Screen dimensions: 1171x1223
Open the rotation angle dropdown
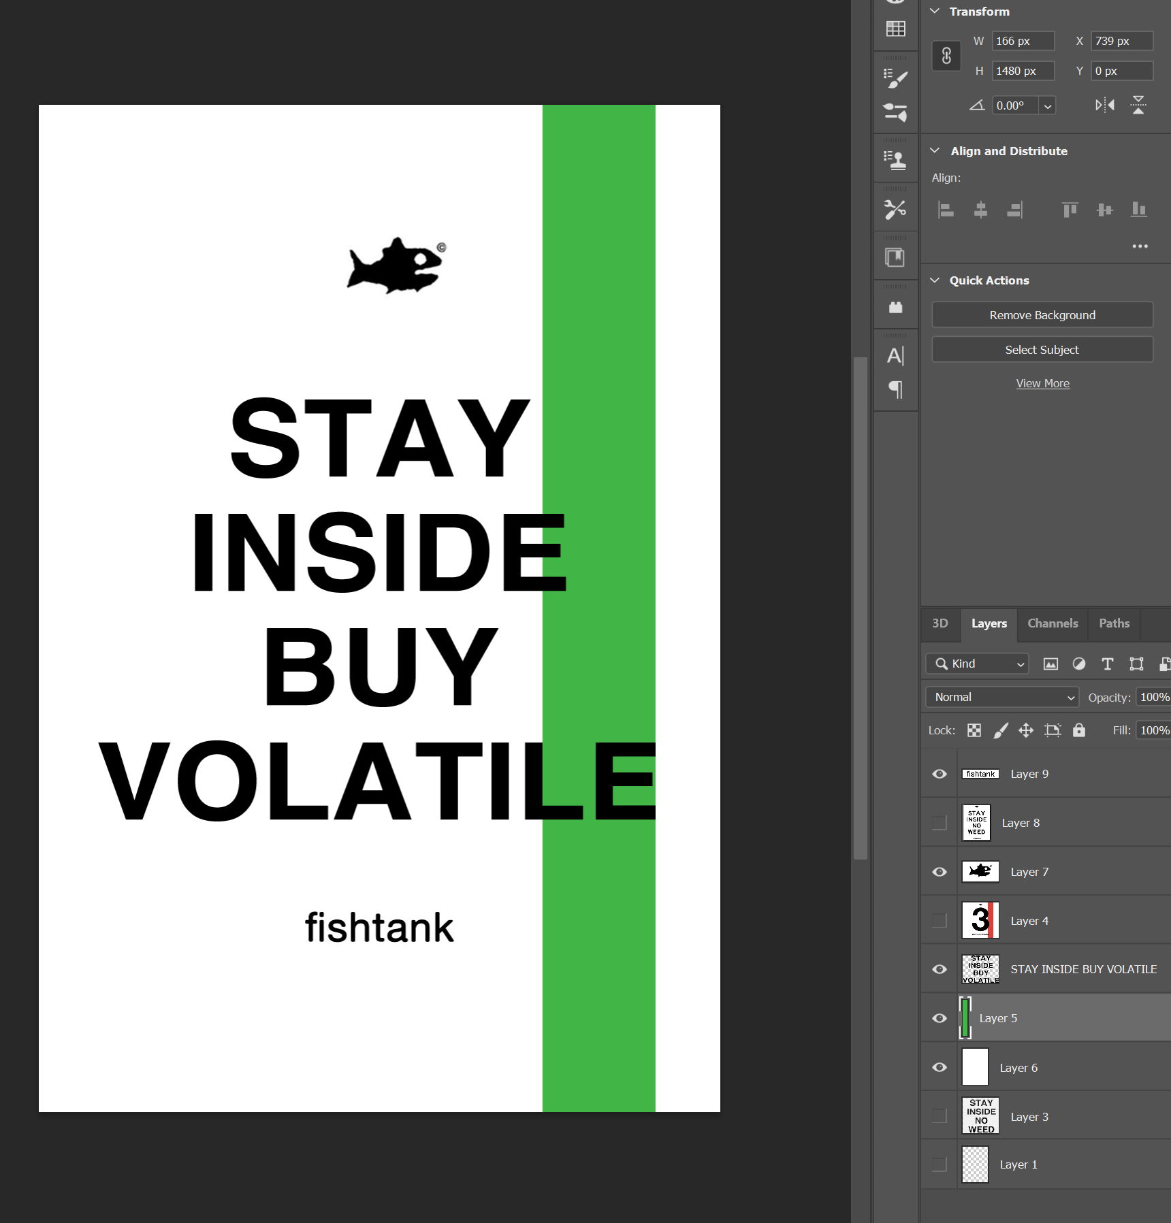pyautogui.click(x=1048, y=105)
